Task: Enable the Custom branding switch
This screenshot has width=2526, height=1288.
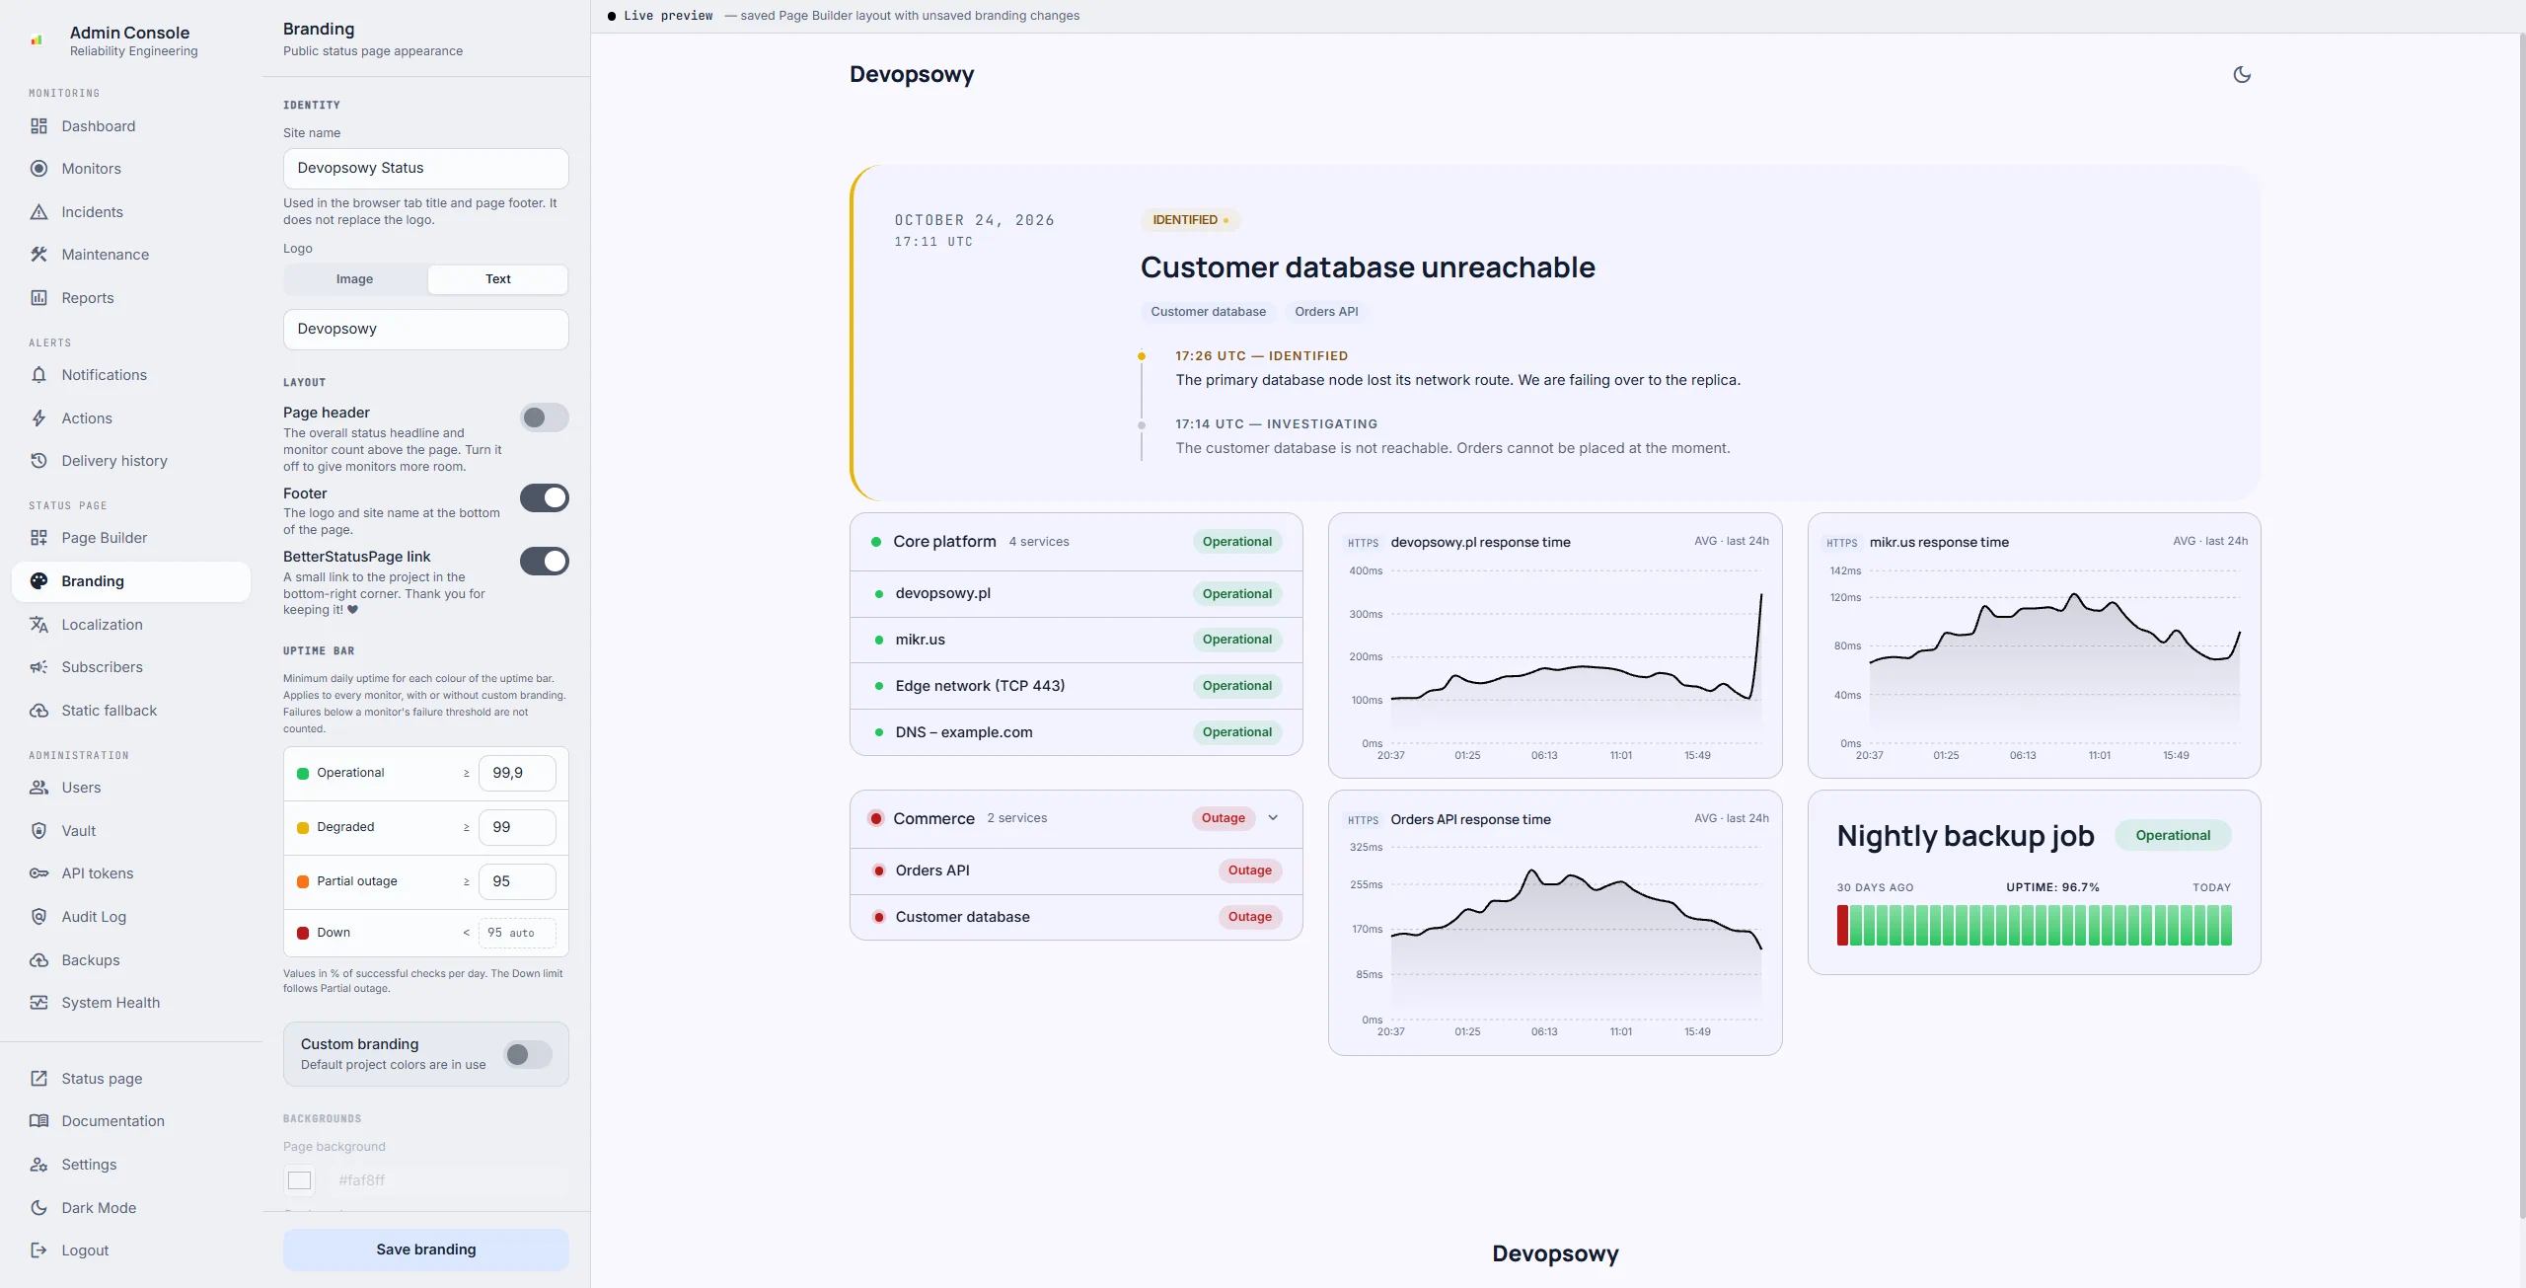Action: pyautogui.click(x=528, y=1055)
